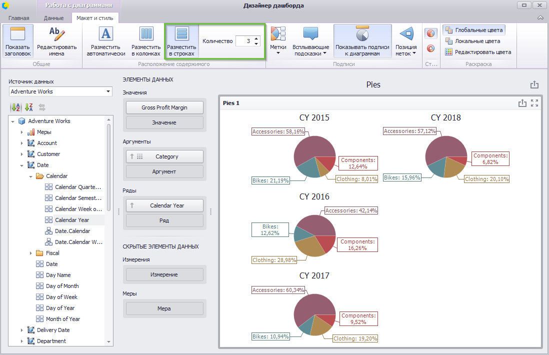Maximize the Pies 1 item

(534, 103)
